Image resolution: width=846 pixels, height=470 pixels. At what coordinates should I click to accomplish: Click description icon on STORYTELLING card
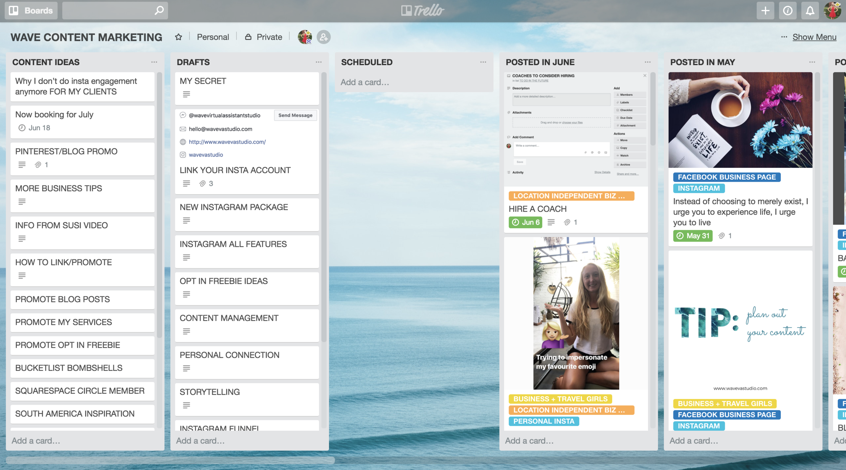pyautogui.click(x=186, y=405)
